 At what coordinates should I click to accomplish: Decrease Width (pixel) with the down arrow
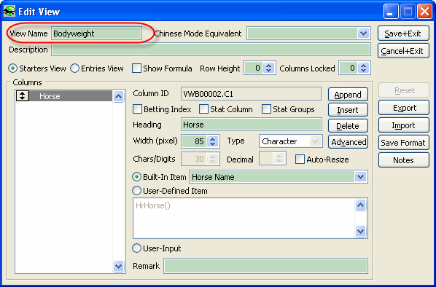[213, 144]
